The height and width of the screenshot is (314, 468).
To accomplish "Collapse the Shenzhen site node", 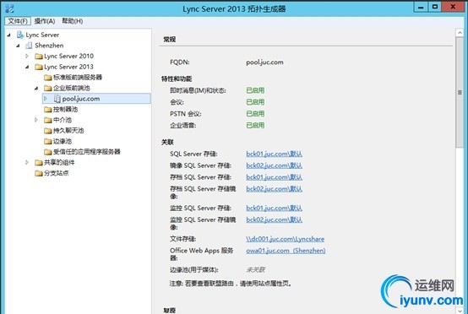I will [x=19, y=46].
